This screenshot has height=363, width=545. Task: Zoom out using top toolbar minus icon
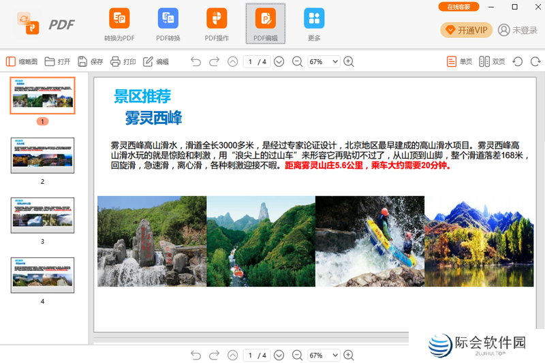297,62
